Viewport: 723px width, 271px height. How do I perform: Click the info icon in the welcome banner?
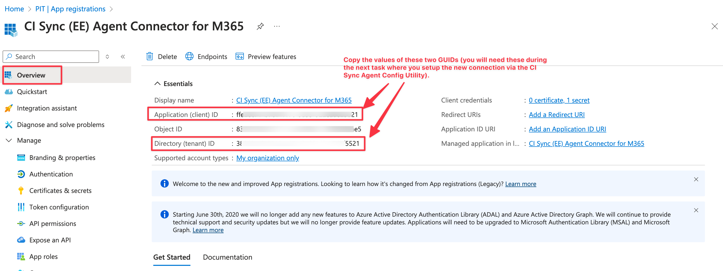point(164,184)
